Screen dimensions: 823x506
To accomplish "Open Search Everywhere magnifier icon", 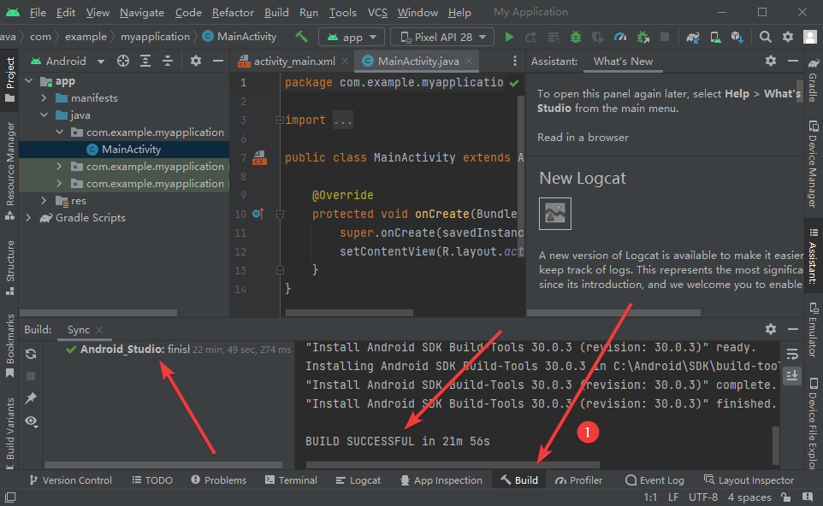I will (x=766, y=38).
